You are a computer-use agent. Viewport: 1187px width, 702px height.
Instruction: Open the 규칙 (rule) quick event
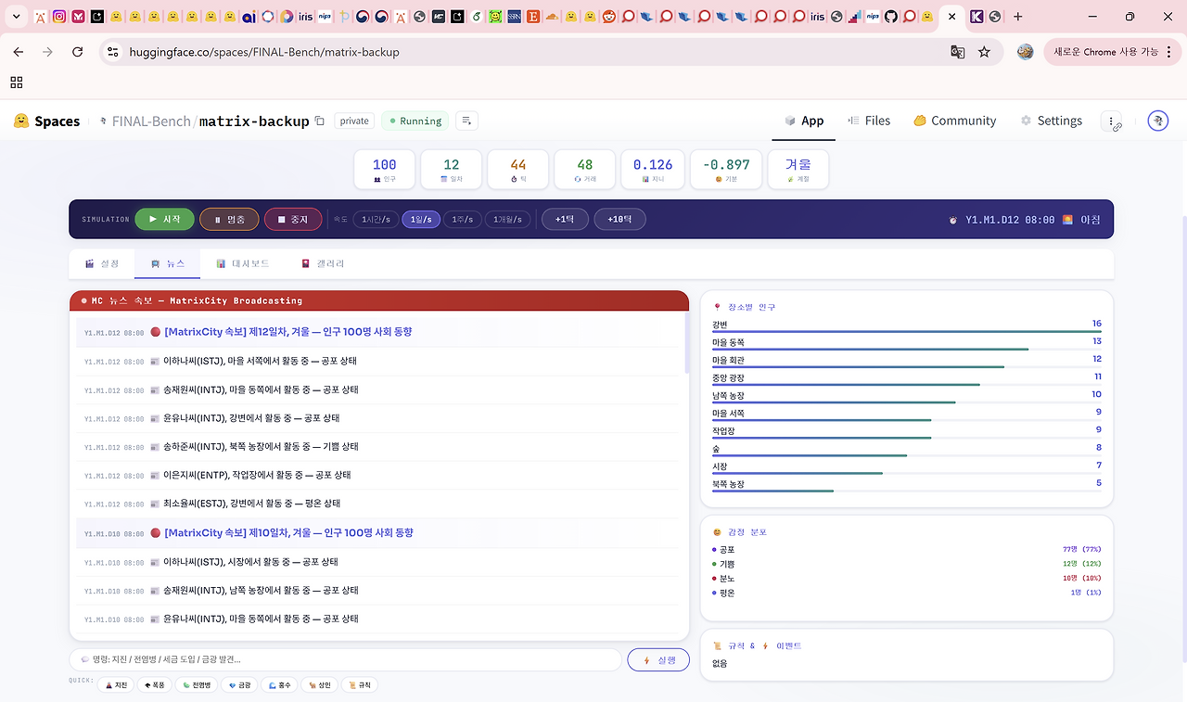359,684
